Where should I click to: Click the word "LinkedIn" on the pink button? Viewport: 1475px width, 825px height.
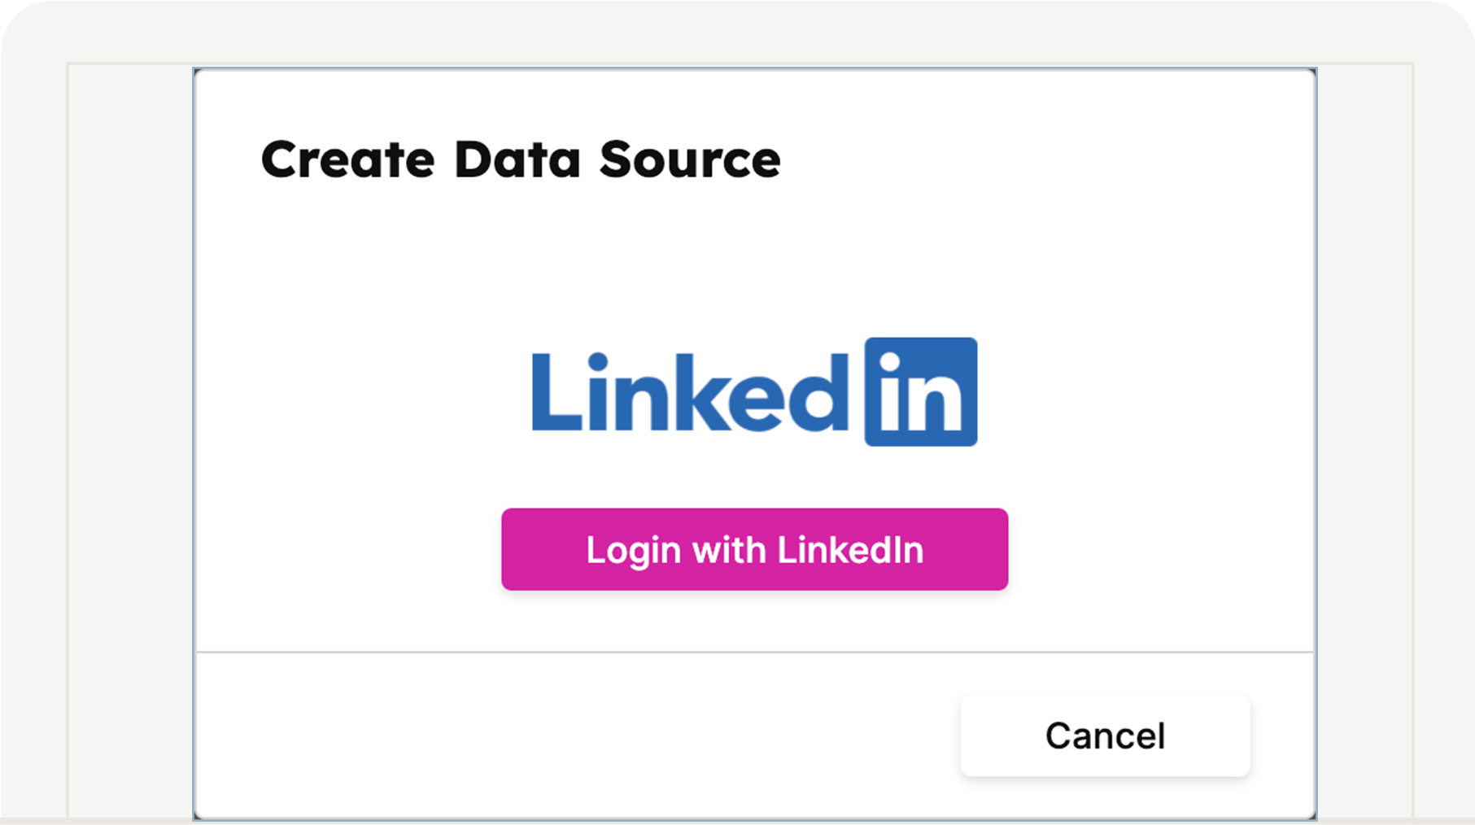pyautogui.click(x=850, y=550)
